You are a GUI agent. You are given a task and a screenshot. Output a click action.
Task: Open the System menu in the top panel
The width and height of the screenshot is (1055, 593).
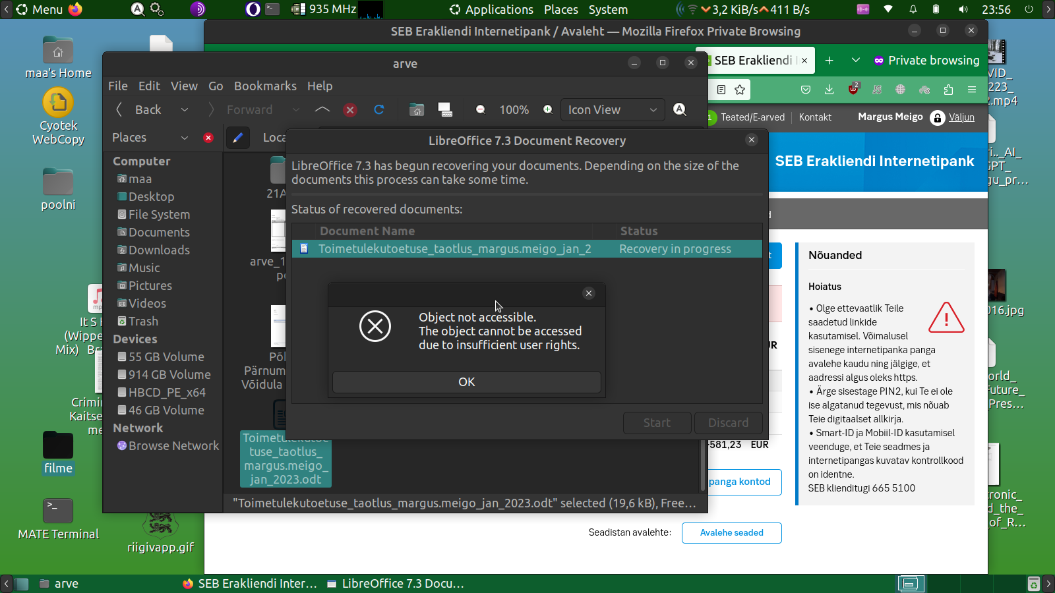click(x=608, y=9)
